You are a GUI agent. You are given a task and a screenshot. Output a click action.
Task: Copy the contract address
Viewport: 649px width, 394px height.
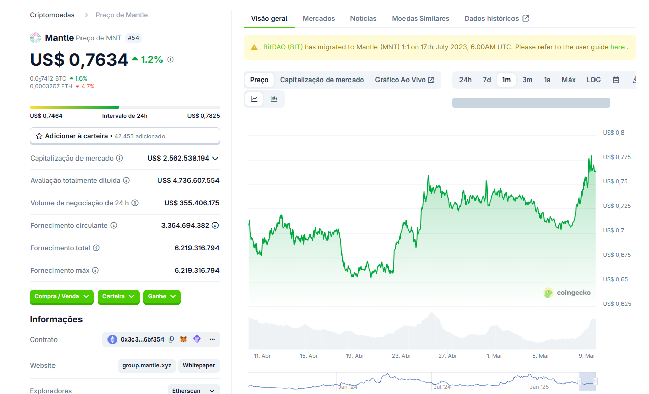[171, 339]
